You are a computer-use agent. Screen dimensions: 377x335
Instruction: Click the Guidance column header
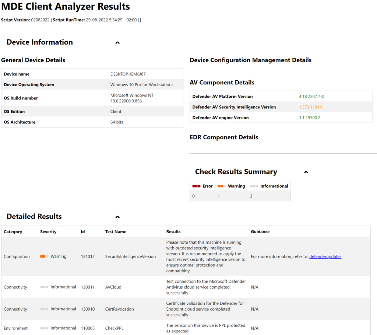pos(260,232)
